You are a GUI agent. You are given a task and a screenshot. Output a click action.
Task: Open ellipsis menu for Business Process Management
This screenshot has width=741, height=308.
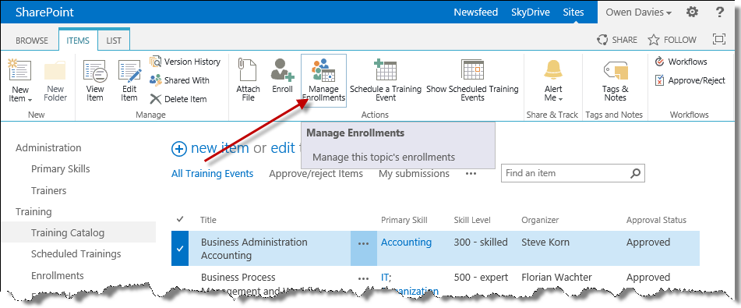click(x=363, y=278)
